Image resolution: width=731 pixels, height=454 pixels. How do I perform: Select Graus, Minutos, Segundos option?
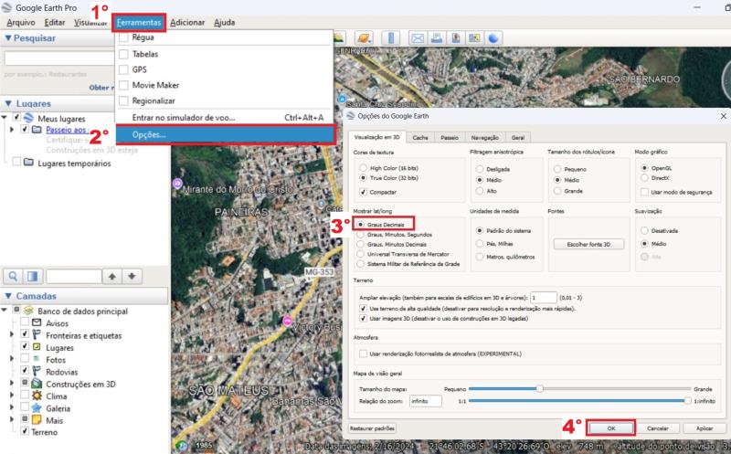(360, 235)
